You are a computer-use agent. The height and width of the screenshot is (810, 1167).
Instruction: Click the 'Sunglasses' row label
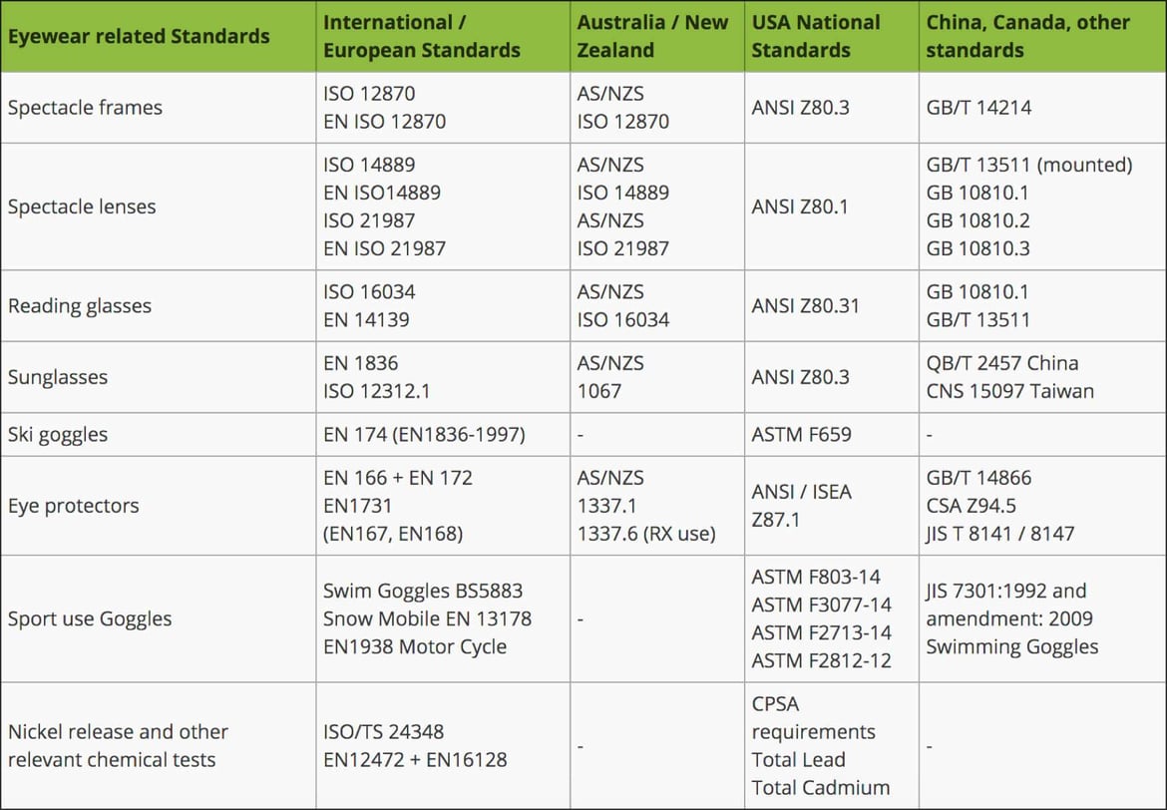pos(57,377)
